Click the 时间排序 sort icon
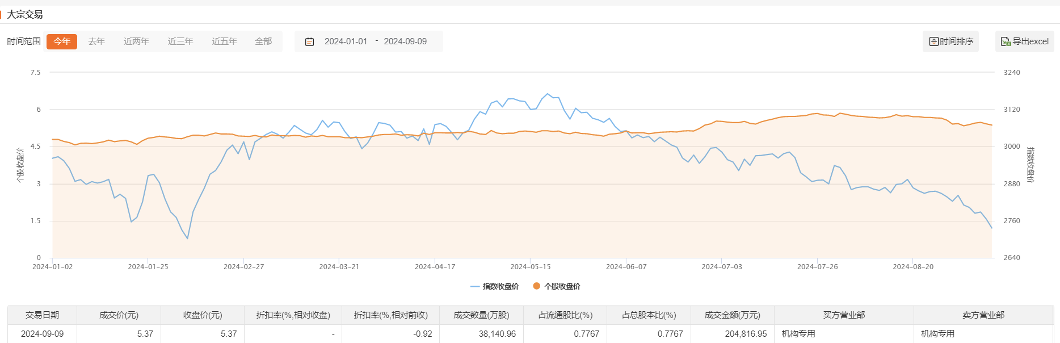The height and width of the screenshot is (343, 1060). 933,41
